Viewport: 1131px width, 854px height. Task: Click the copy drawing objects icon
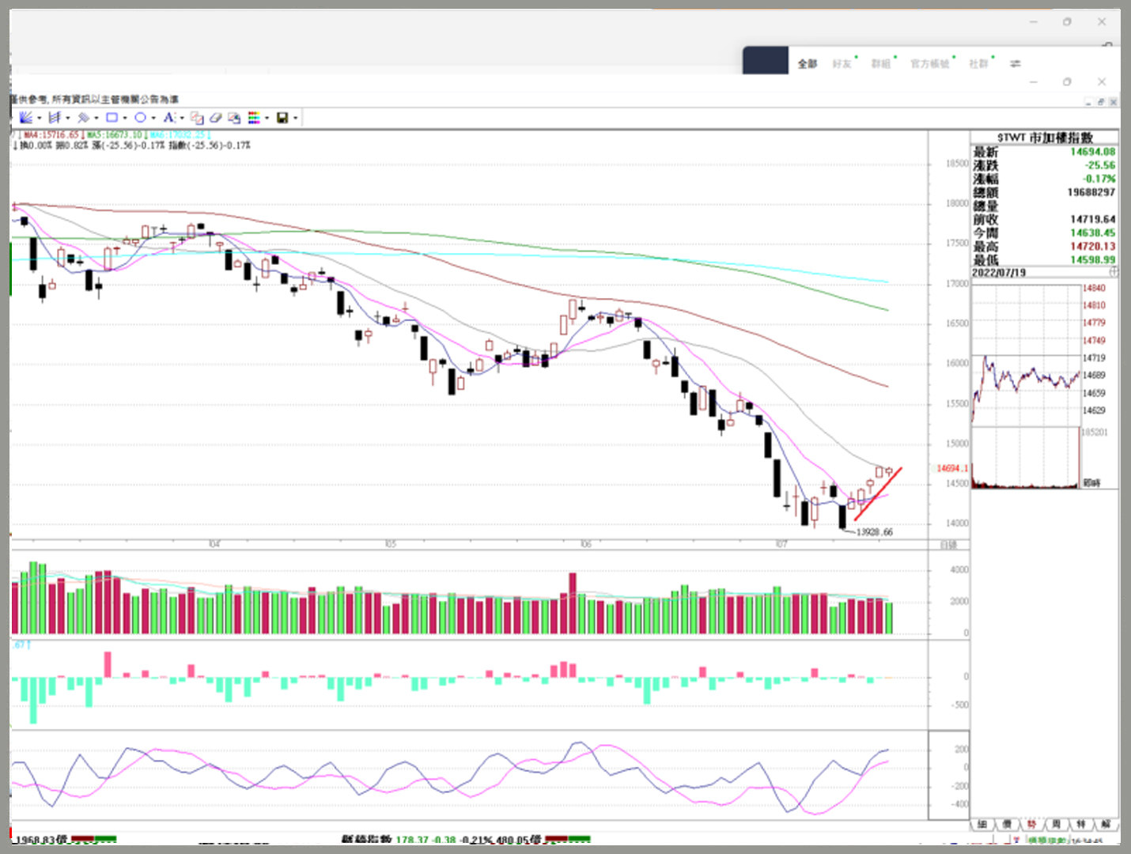pos(197,118)
